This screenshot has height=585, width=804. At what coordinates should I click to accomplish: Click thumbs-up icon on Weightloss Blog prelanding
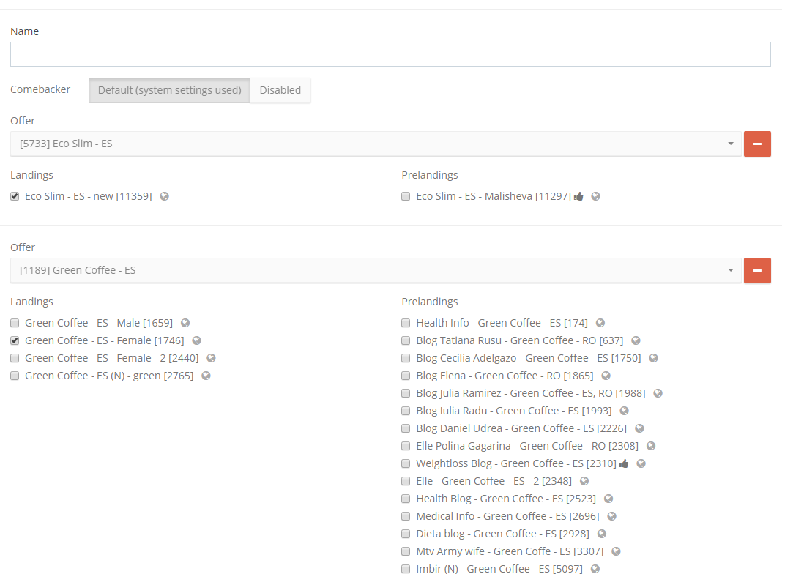tap(623, 463)
